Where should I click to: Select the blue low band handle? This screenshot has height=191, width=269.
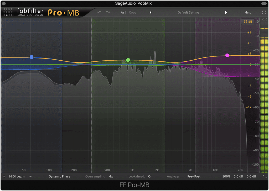[32, 57]
